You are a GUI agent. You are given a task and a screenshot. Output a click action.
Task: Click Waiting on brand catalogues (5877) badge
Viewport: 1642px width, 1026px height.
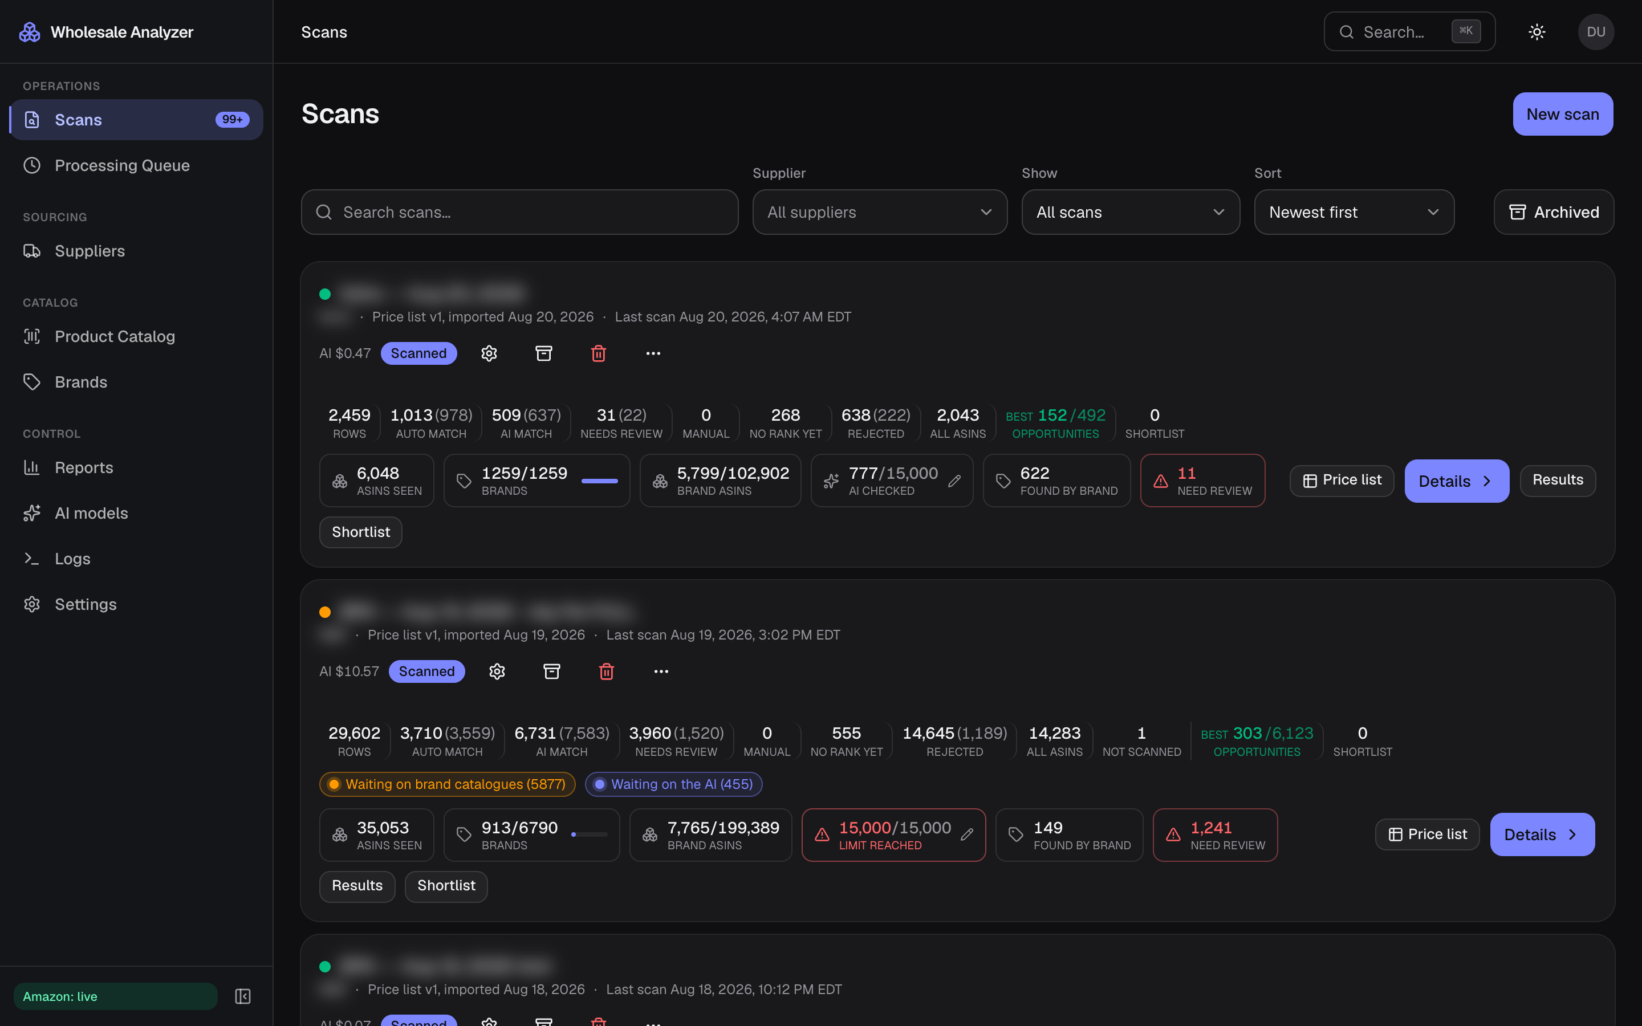click(x=447, y=784)
